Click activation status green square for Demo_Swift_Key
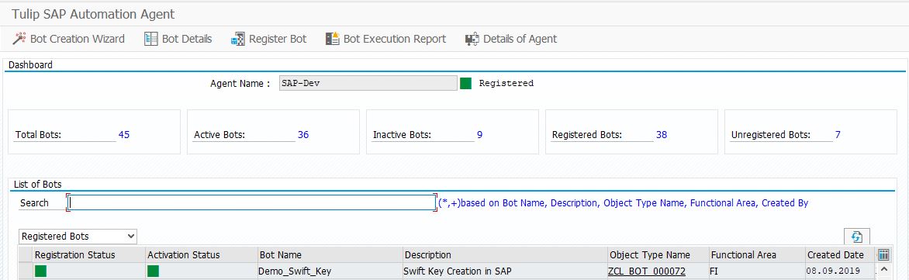Viewport: 909px width, 280px height. click(153, 271)
